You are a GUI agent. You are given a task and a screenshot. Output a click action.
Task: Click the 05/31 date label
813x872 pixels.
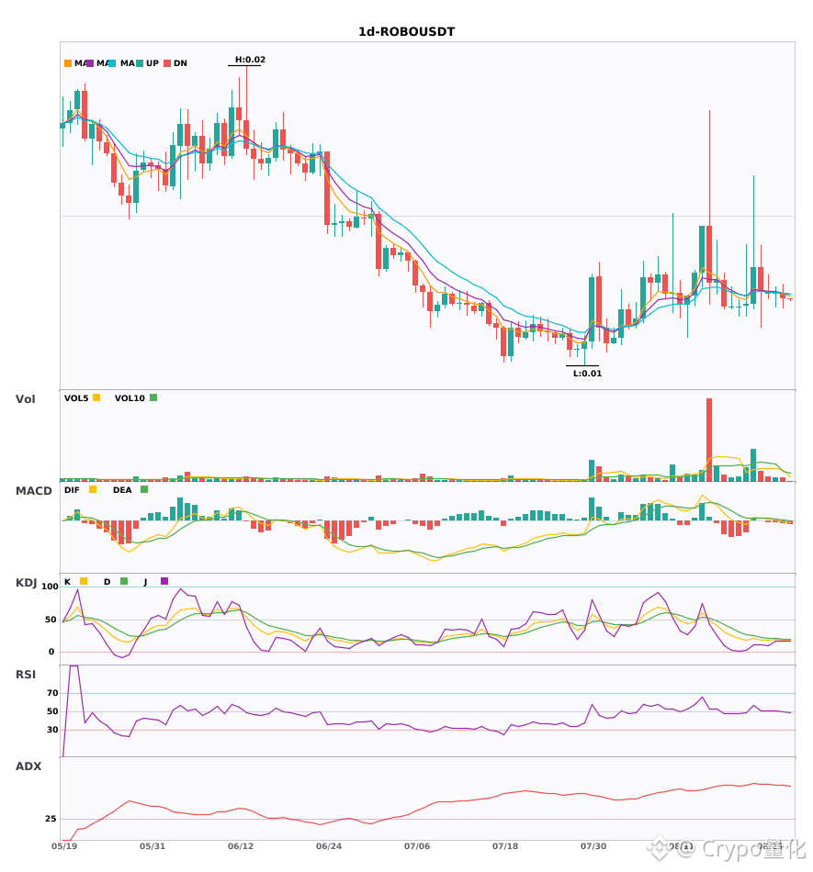point(152,846)
